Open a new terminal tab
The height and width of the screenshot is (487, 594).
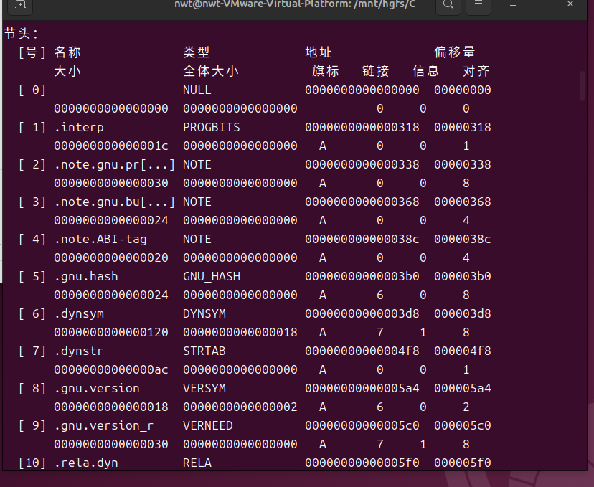20,5
